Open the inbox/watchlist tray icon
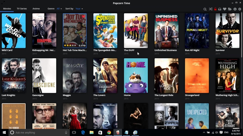The width and height of the screenshot is (243, 136). coord(219,9)
